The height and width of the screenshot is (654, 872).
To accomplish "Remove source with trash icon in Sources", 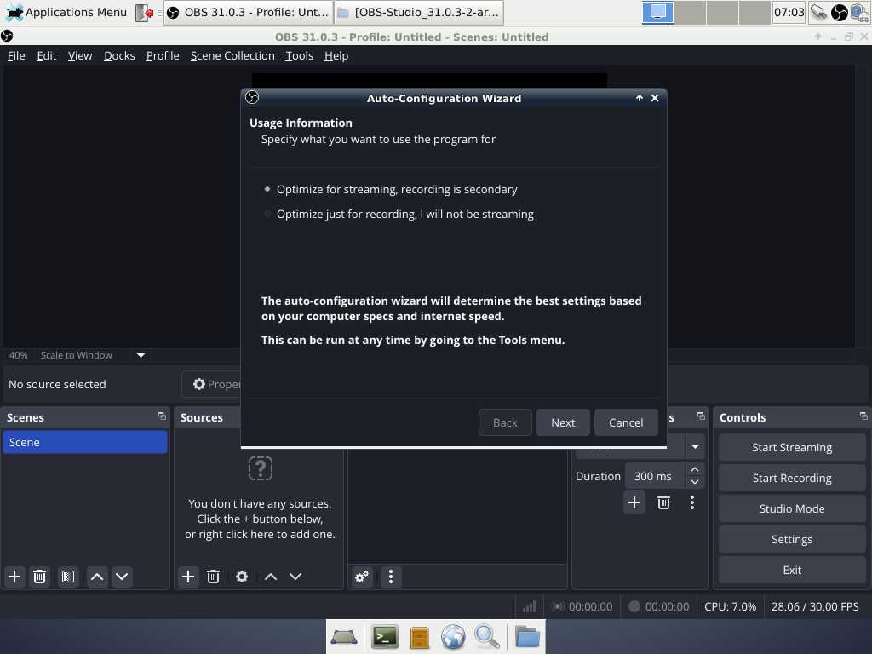I will (x=213, y=577).
